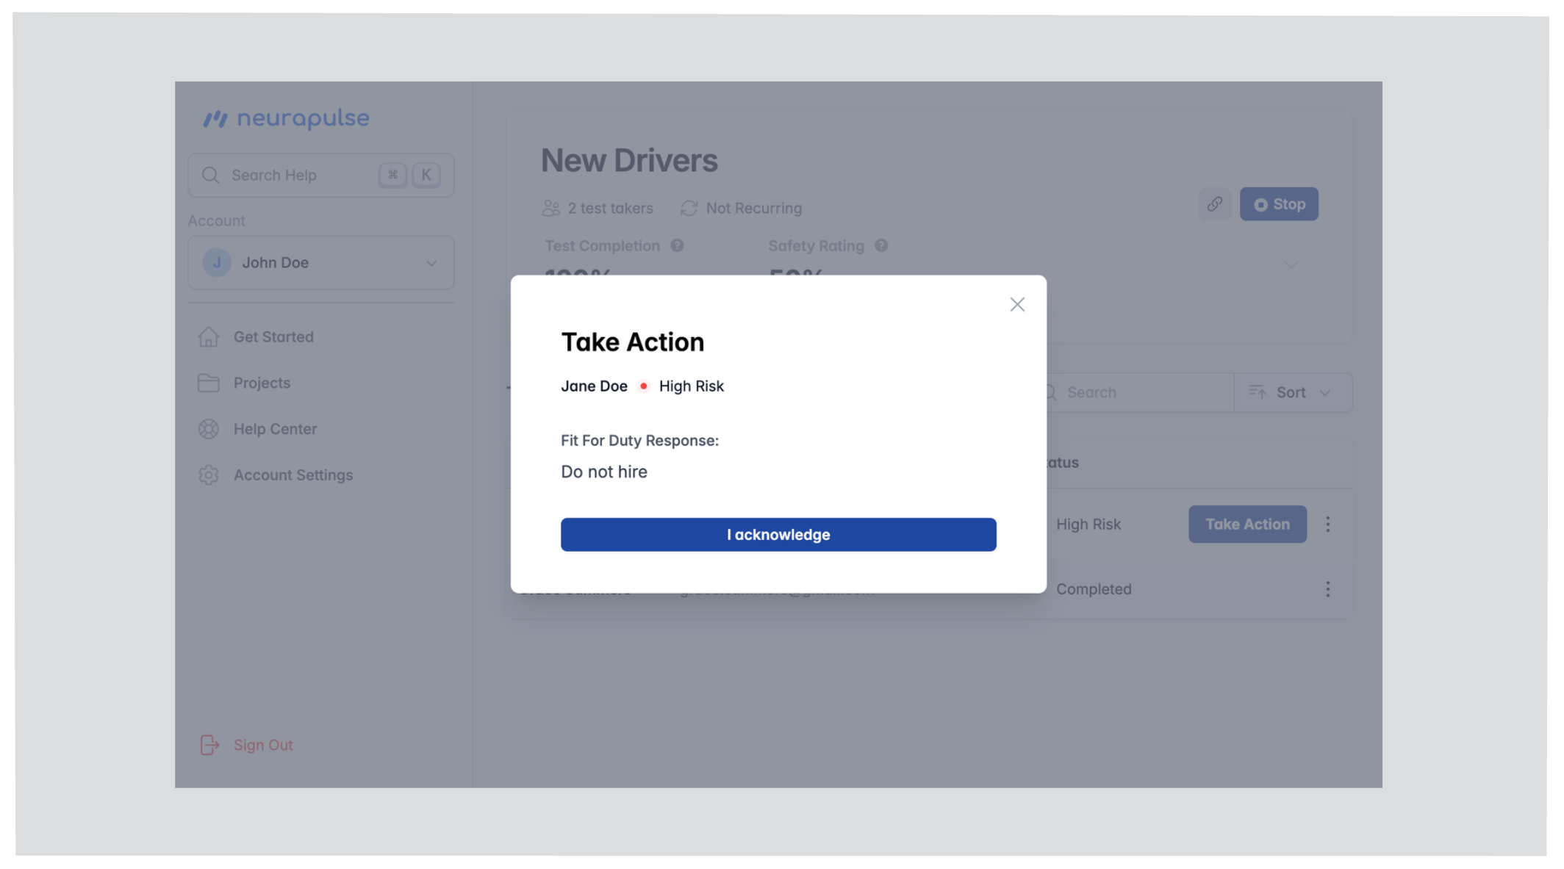Open the Completed row's more options menu
The width and height of the screenshot is (1564, 869).
(1327, 589)
